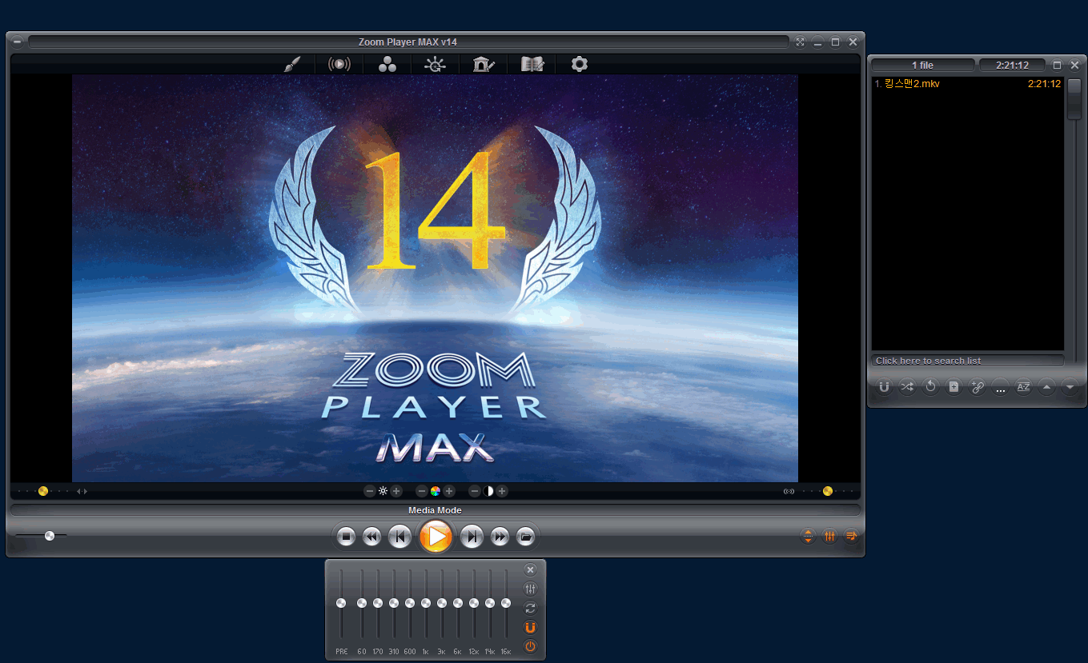1088x663 pixels.
Task: Click the 6k equalizer slider
Action: 458,603
